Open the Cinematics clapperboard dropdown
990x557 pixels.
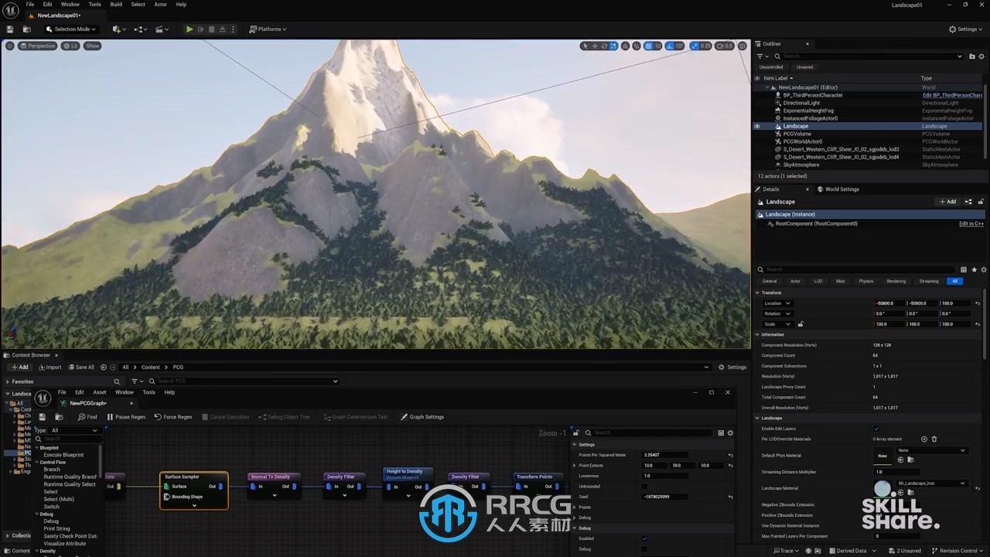click(162, 29)
